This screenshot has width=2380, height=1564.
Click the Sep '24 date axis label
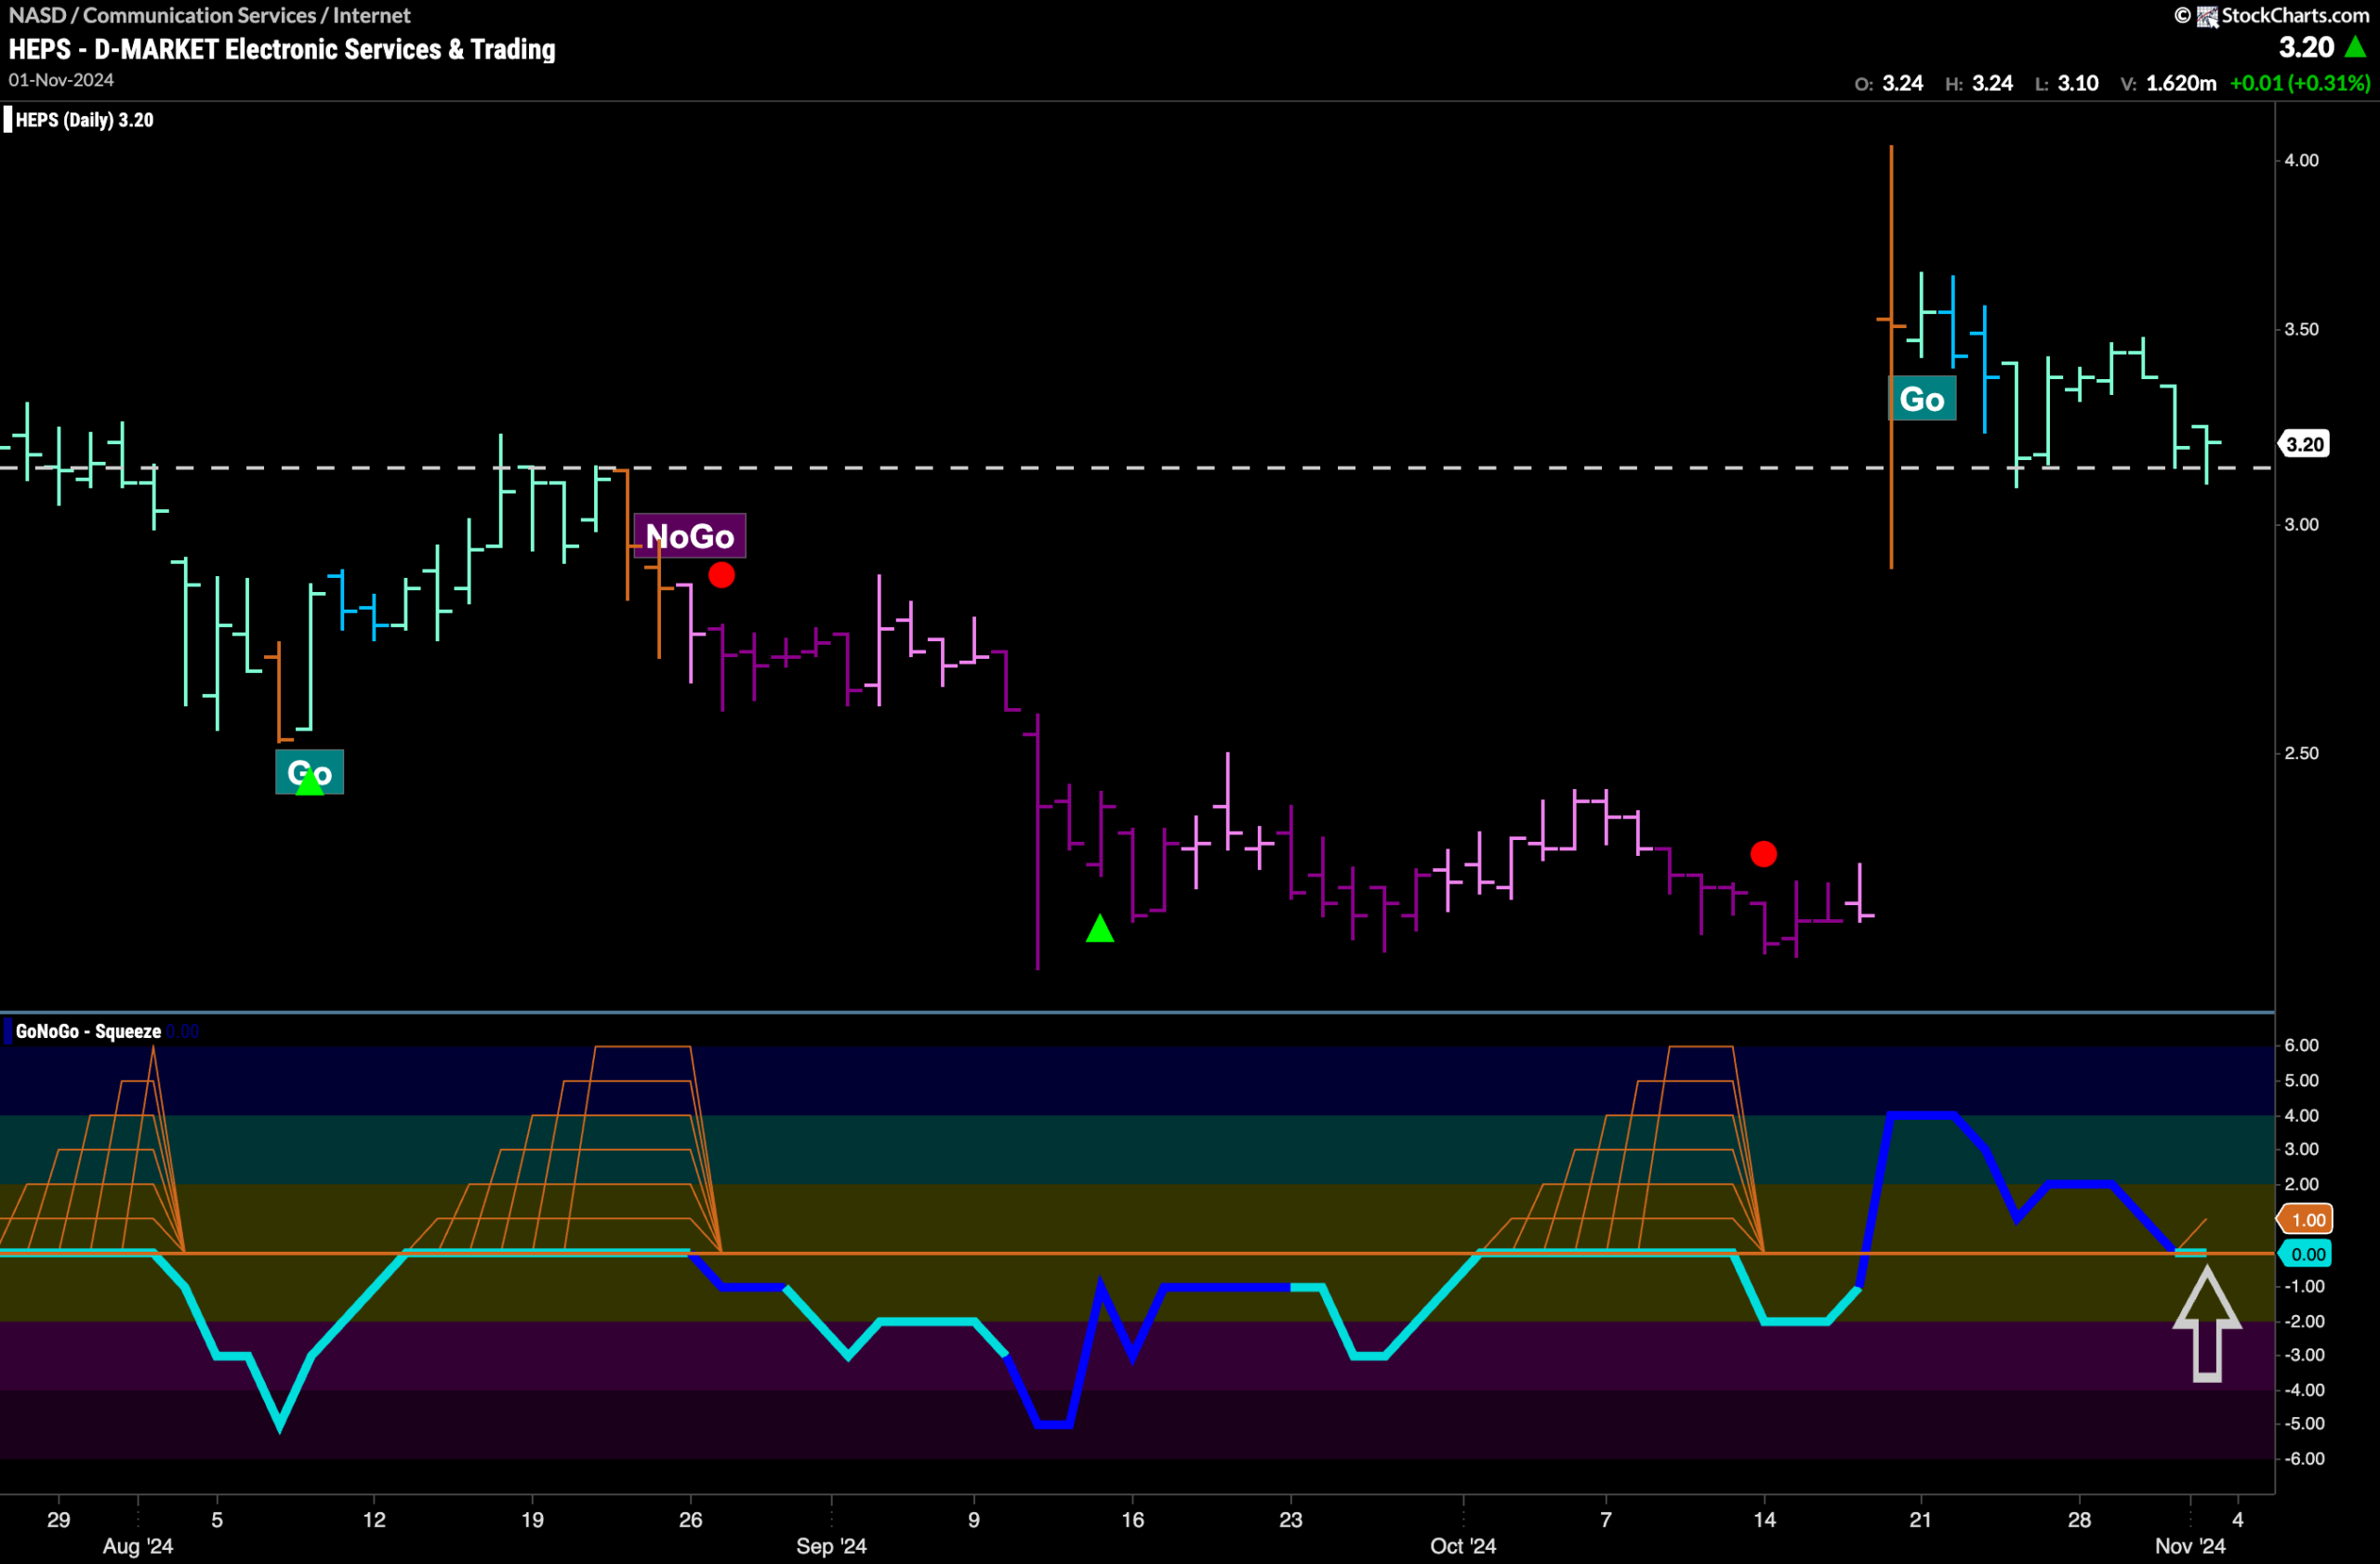(831, 1546)
